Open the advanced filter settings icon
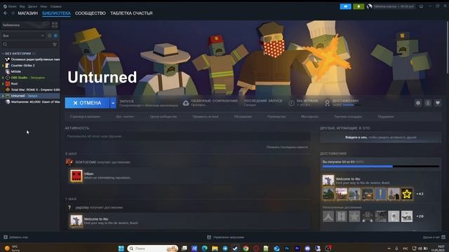This screenshot has height=252, width=449. (x=55, y=44)
